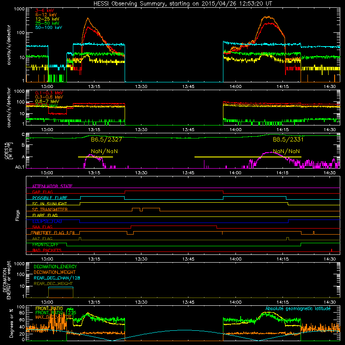Click the B tick label on GOES axis
This screenshot has height=345, width=345.
pyautogui.click(x=23, y=145)
